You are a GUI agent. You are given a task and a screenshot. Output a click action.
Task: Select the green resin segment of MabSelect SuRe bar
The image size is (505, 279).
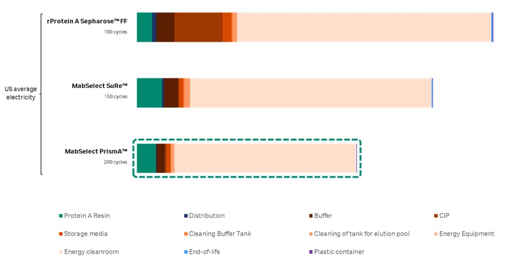pyautogui.click(x=149, y=92)
